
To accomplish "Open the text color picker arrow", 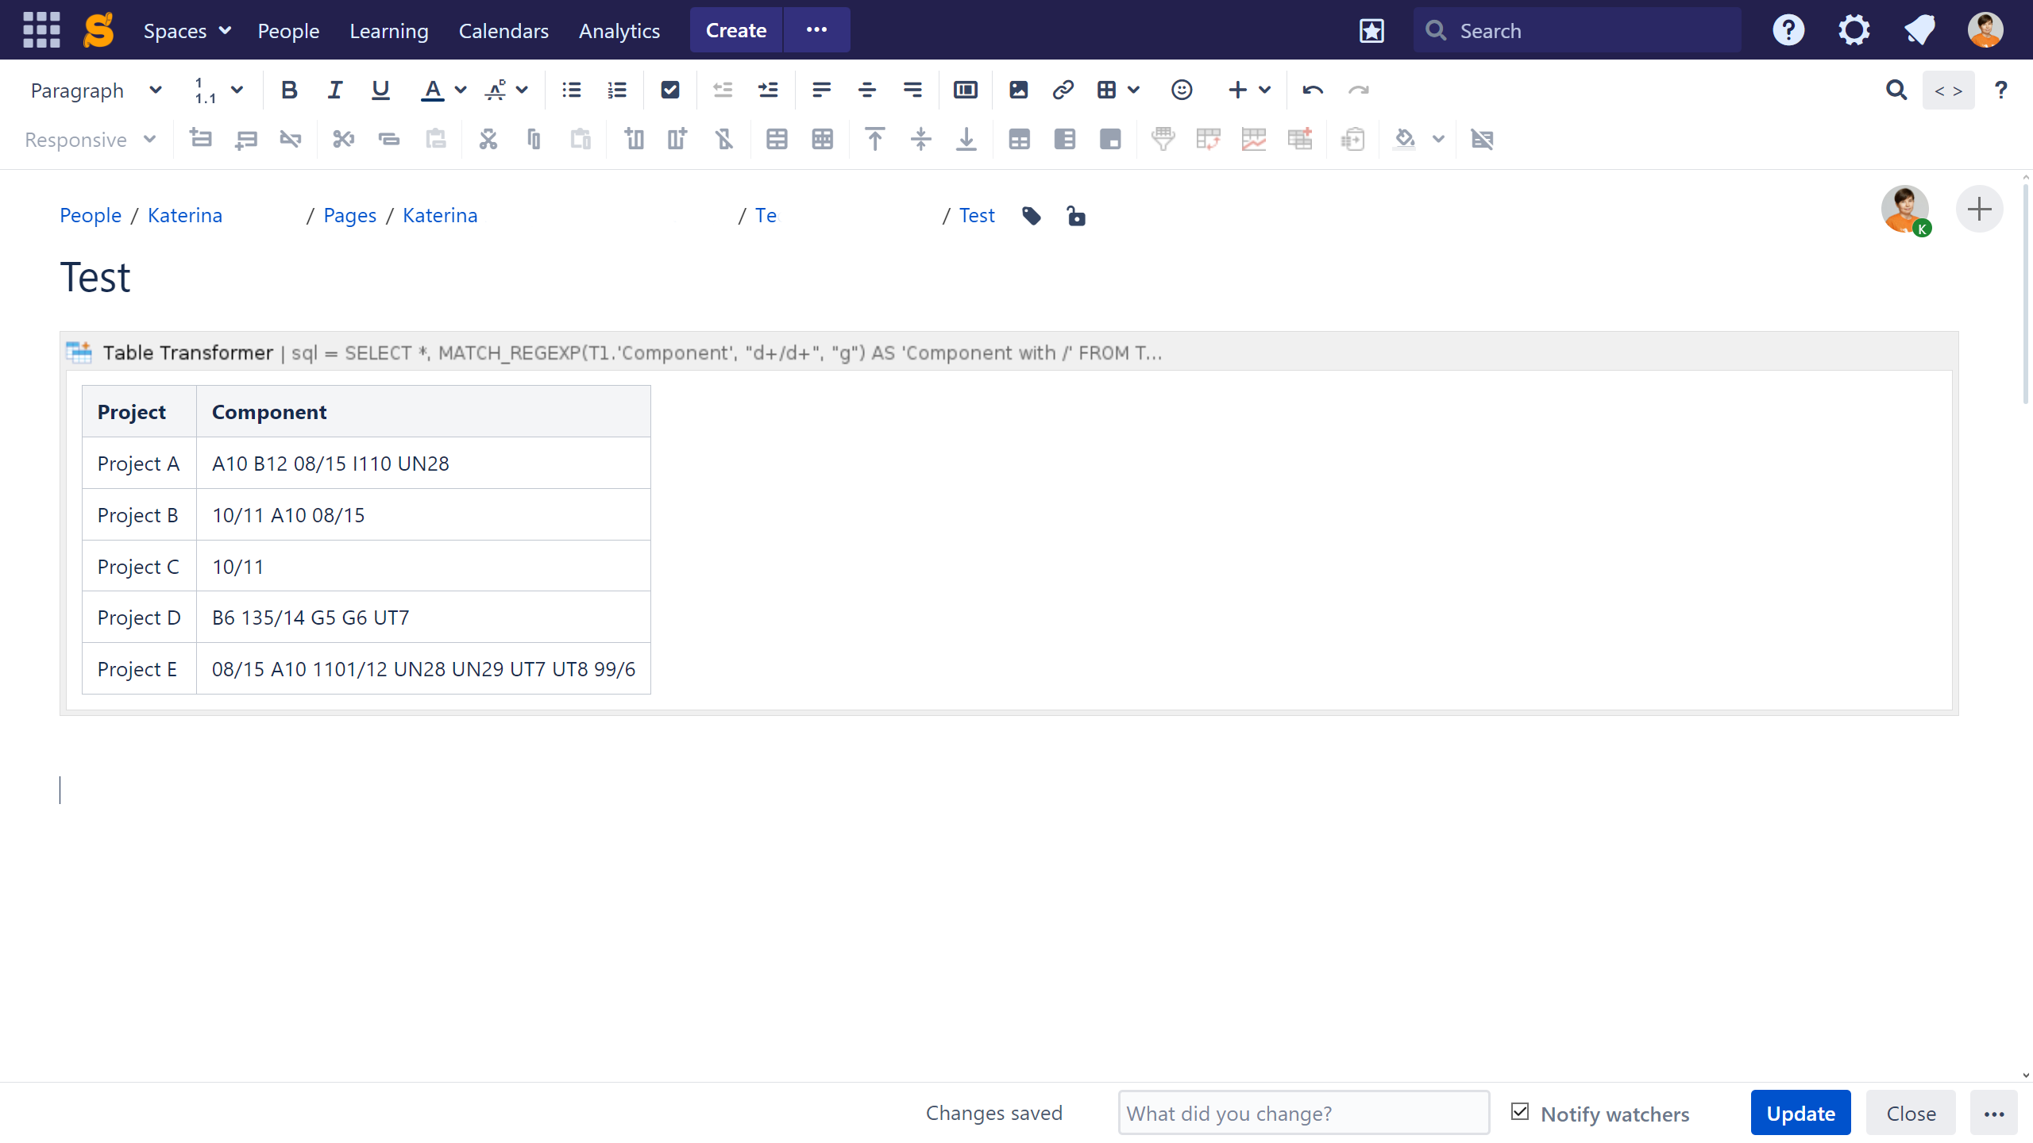I will (x=461, y=90).
